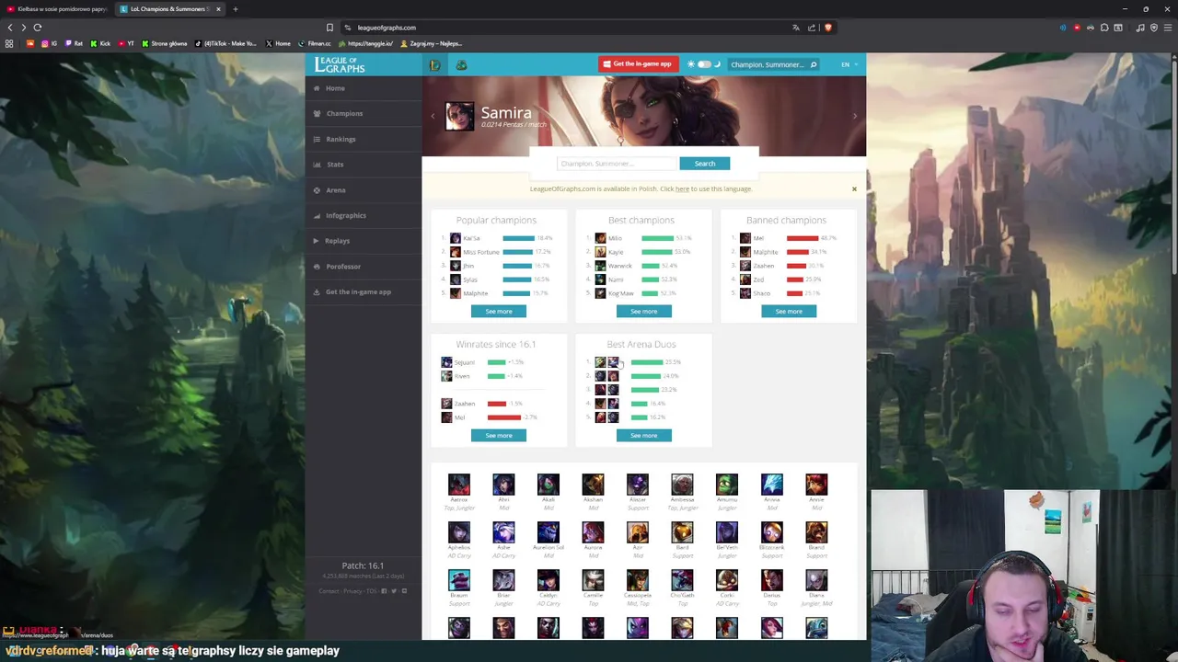Image resolution: width=1178 pixels, height=662 pixels.
Task: Open the Akshan champion icon
Action: point(593,485)
